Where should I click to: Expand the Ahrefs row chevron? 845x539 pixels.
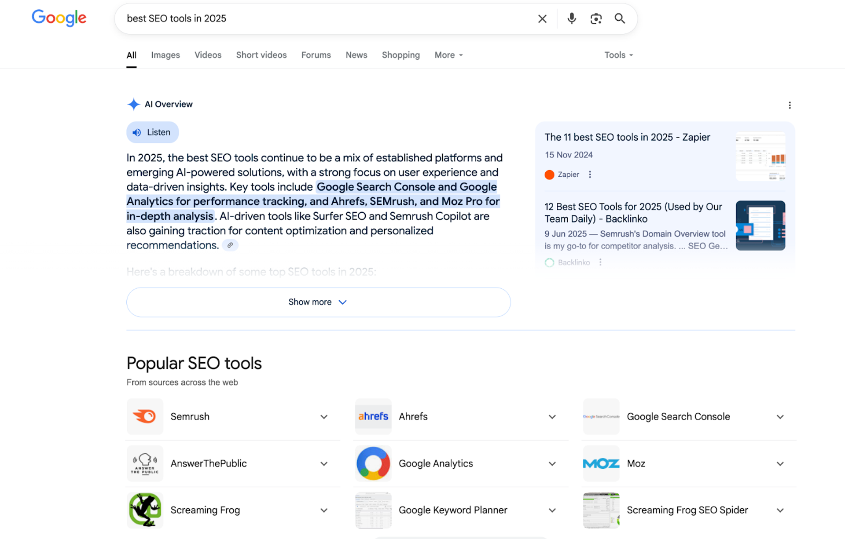coord(552,417)
